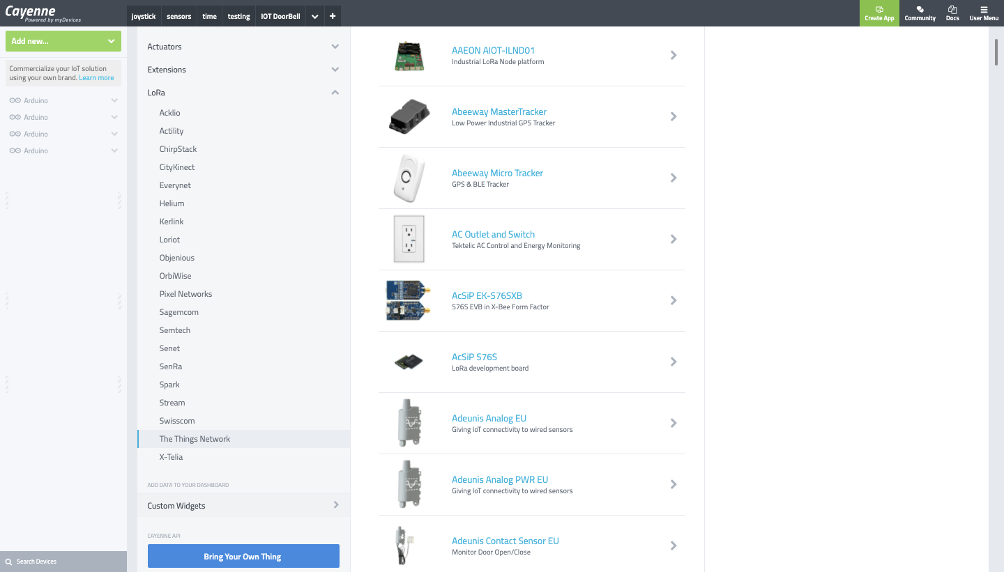Open arrow for Adeunis Contact Sensor EU

point(674,546)
